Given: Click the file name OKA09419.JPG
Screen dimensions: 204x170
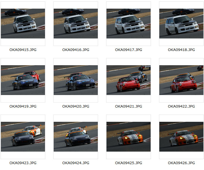Looking at the screenshot, I should [x=23, y=106].
